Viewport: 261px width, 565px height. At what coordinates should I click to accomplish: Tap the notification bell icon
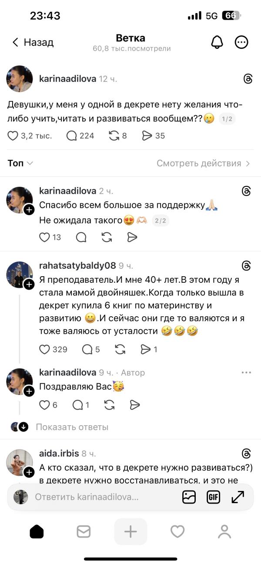point(217,42)
